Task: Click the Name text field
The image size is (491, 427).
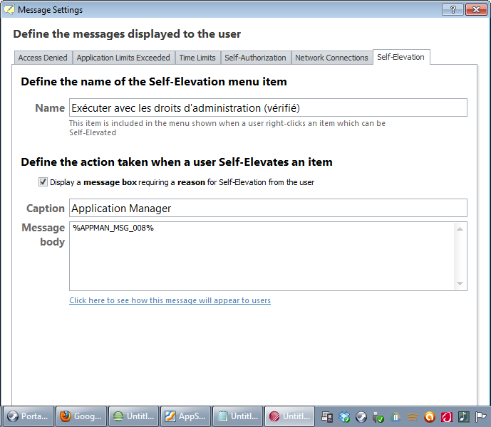Action: click(267, 107)
